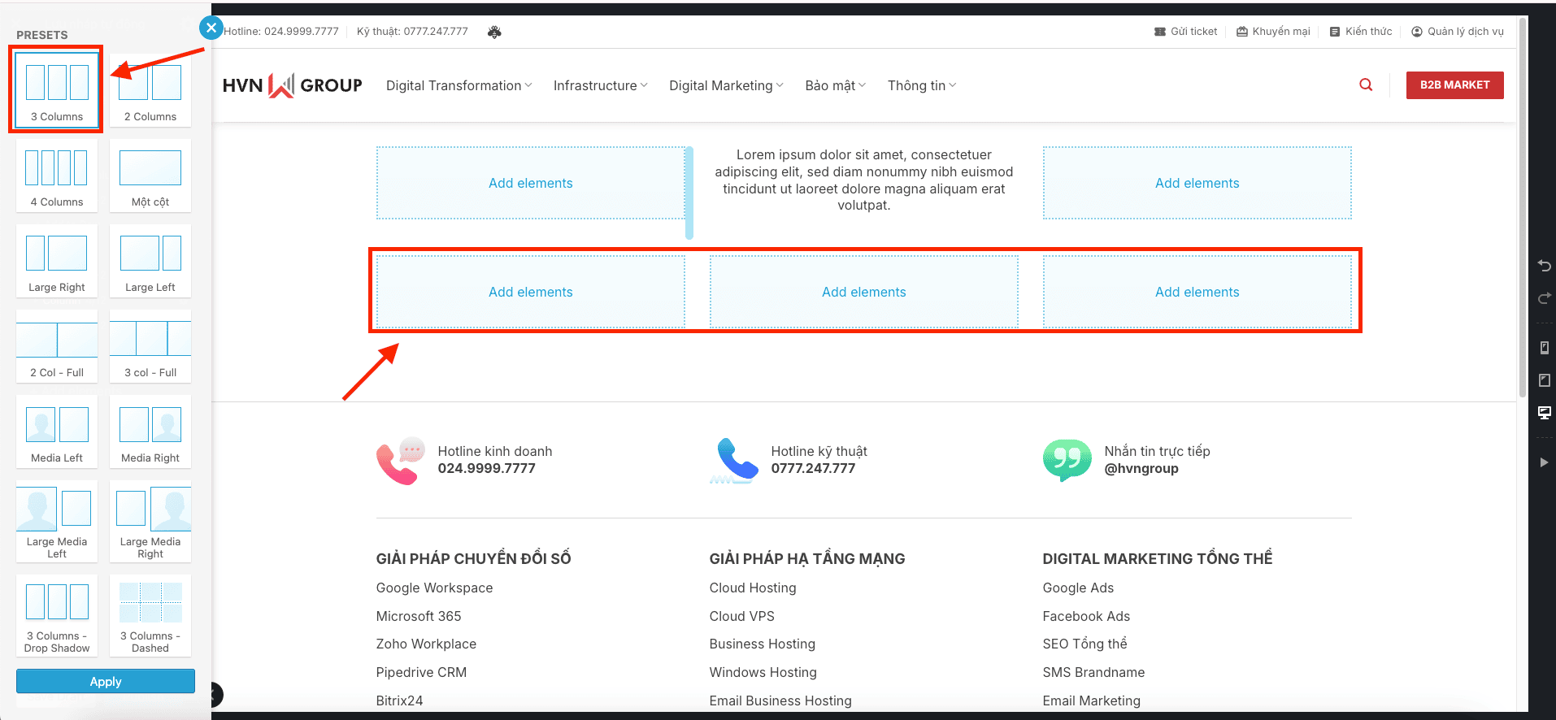Viewport: 1556px width, 720px height.
Task: Click the Apply button
Action: point(106,681)
